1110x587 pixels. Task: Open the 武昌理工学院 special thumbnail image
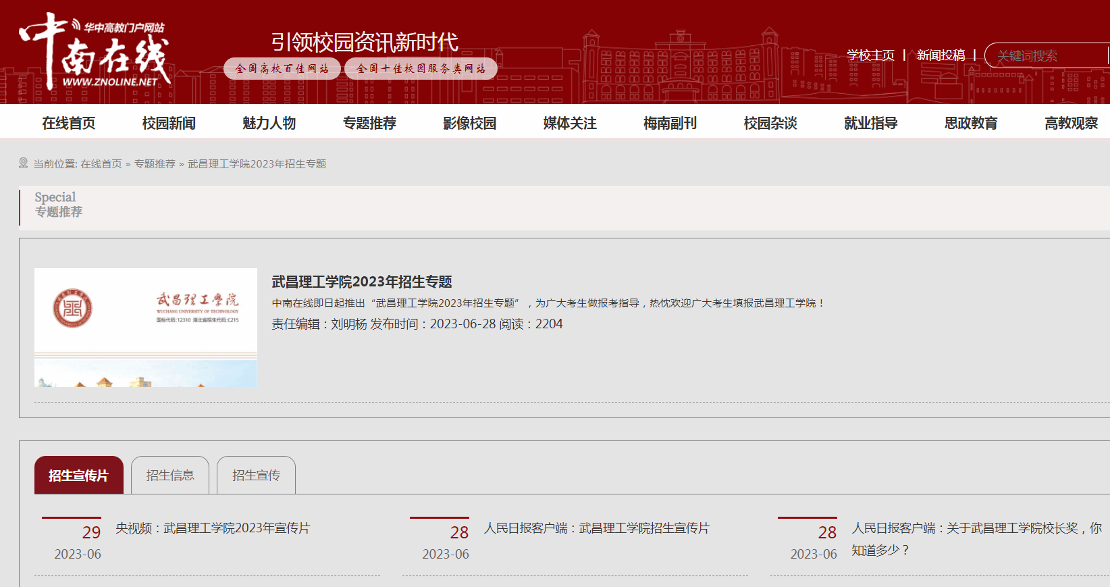[x=146, y=328]
